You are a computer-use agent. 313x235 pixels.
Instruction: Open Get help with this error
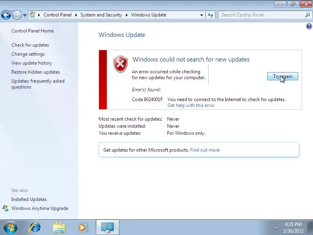point(191,105)
